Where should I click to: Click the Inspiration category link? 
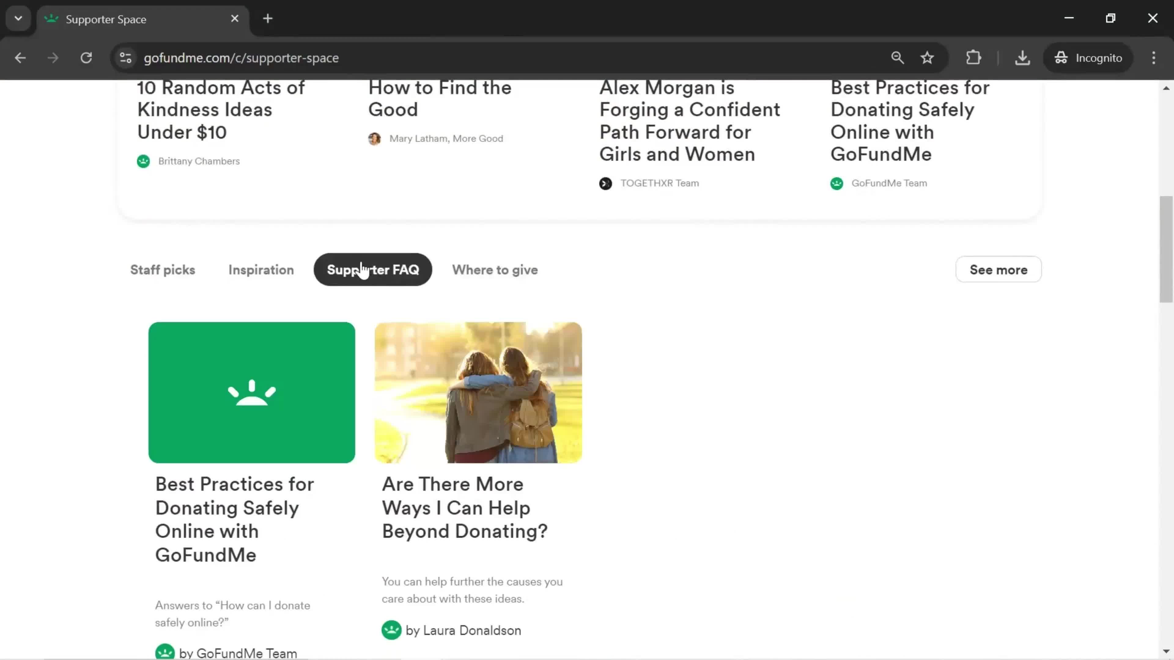point(260,269)
